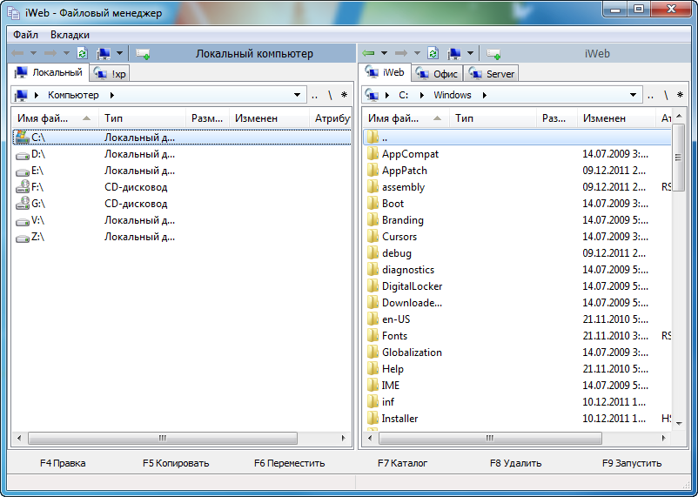The width and height of the screenshot is (698, 497).
Task: Refresh the left local computer panel
Action: coord(82,54)
